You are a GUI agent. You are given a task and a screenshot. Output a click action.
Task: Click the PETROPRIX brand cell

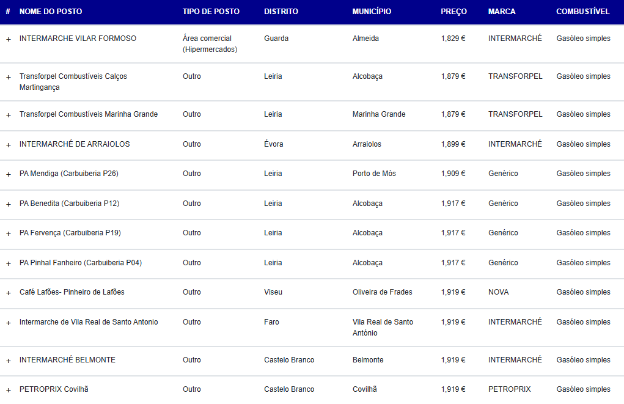click(x=509, y=389)
